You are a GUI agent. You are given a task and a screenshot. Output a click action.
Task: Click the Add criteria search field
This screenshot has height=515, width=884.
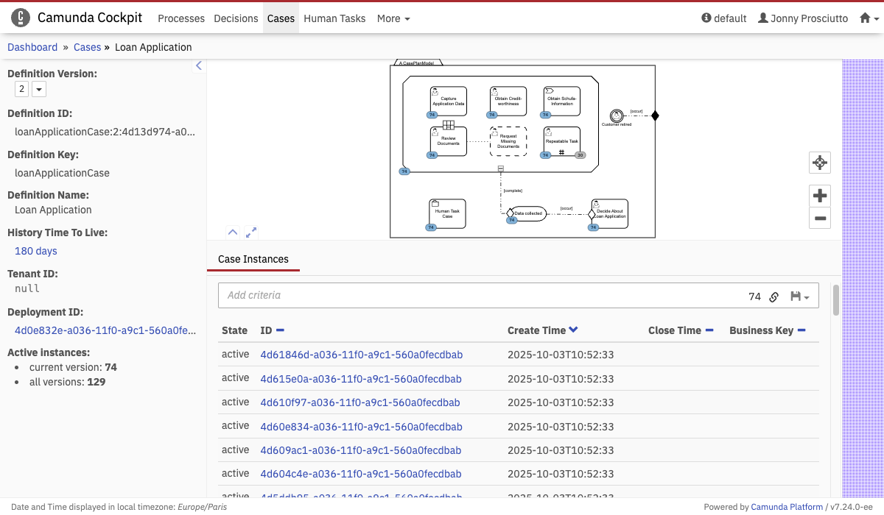click(479, 295)
